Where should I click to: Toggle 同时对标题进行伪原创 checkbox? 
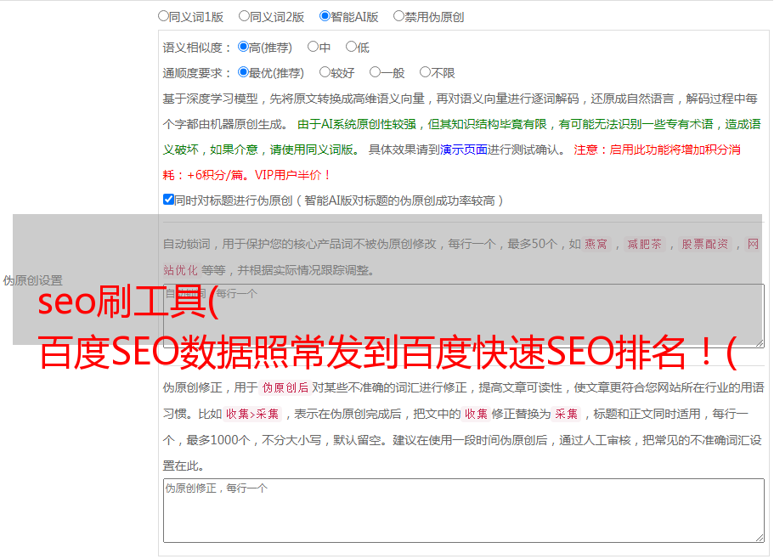[168, 200]
